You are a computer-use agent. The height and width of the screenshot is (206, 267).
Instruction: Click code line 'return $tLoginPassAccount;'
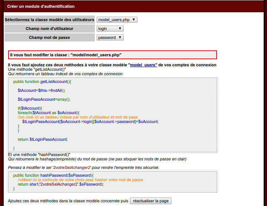coord(43,139)
